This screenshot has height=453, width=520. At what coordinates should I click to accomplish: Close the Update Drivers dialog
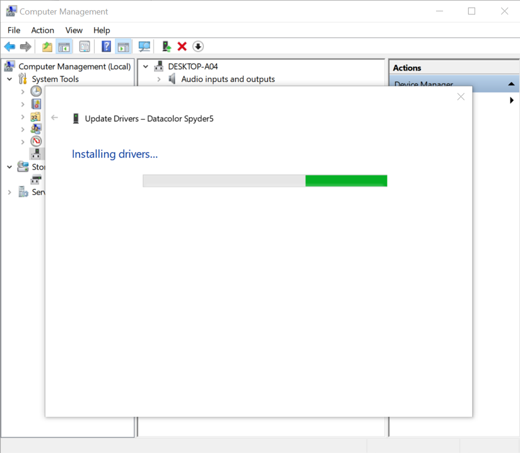click(x=461, y=97)
